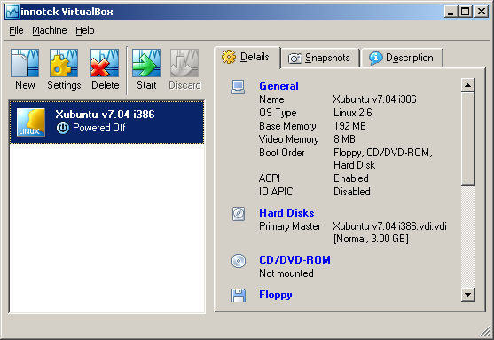Viewport: 494px width, 340px height.
Task: Open the Hard Disks settings link
Action: (x=286, y=213)
